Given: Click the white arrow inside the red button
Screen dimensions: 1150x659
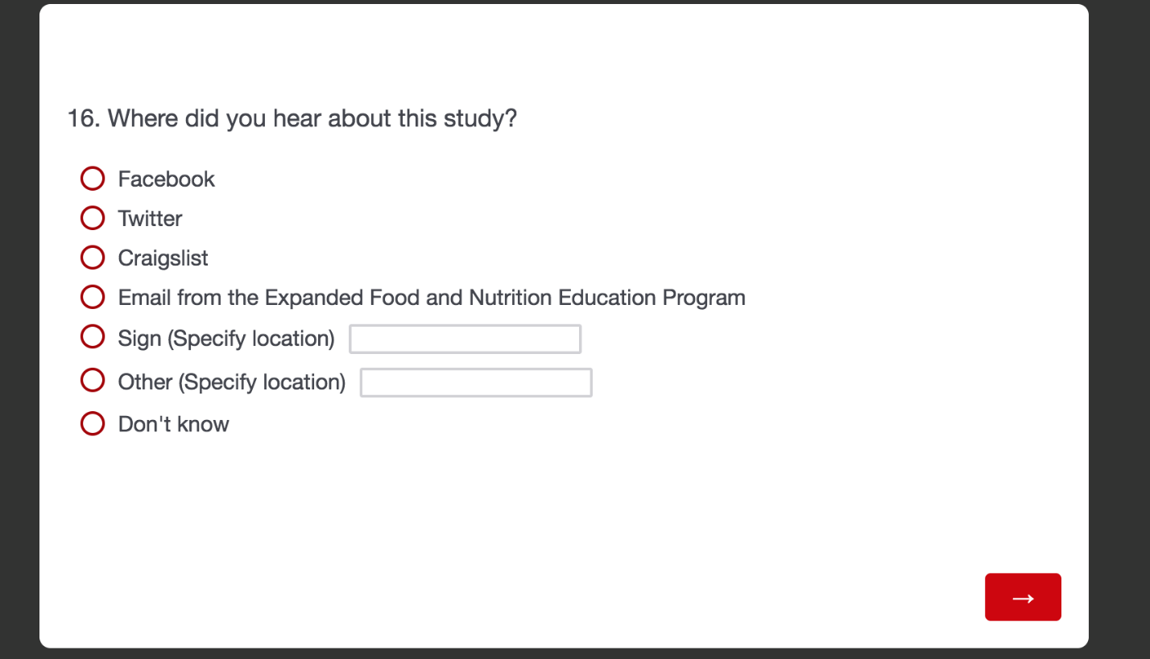Looking at the screenshot, I should pos(1023,598).
